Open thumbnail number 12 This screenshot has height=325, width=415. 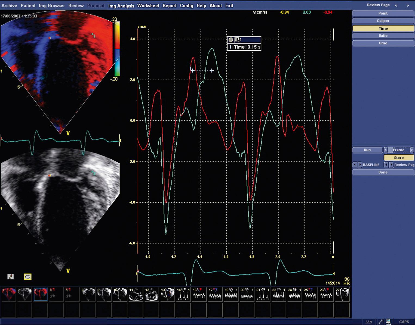point(152,295)
